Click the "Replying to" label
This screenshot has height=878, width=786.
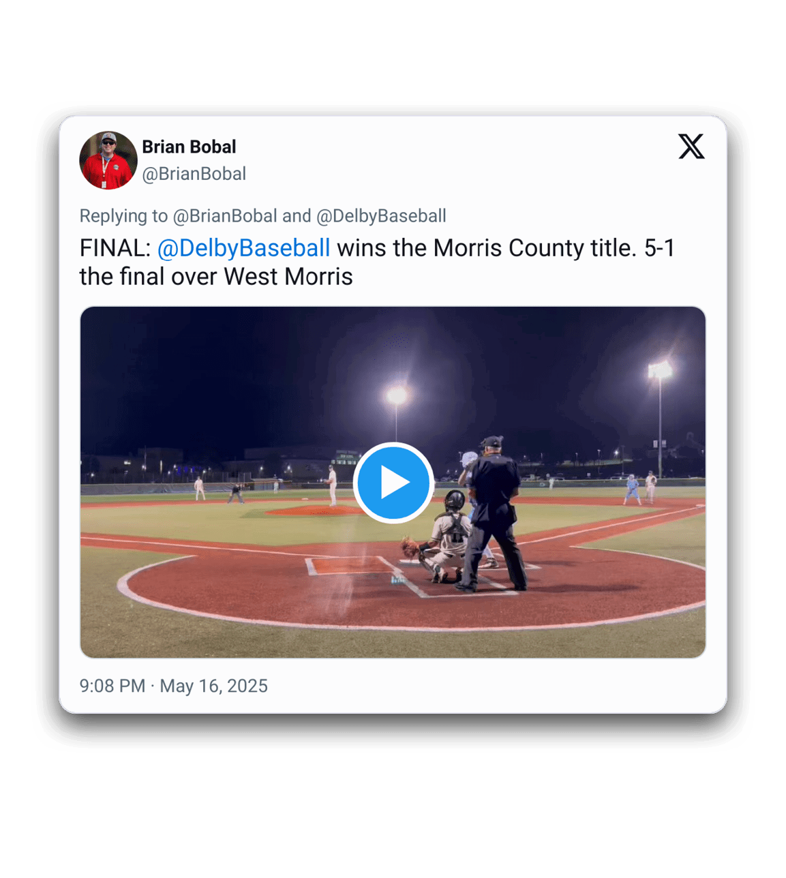pyautogui.click(x=123, y=216)
